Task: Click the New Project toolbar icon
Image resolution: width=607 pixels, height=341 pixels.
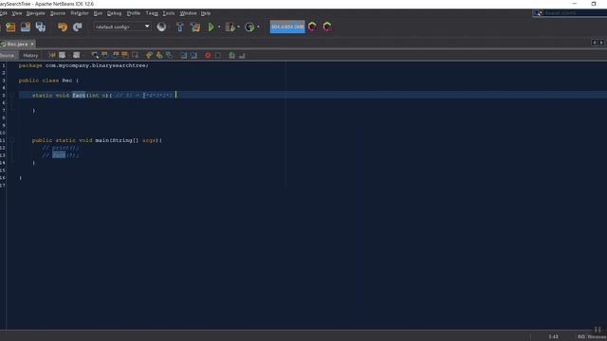Action: click(10, 27)
